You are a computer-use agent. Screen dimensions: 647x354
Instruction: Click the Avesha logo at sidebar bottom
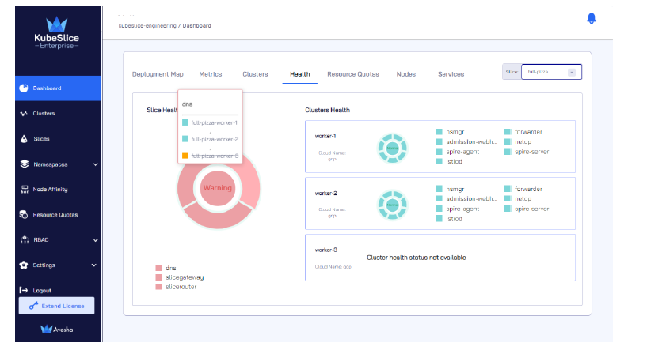(56, 330)
